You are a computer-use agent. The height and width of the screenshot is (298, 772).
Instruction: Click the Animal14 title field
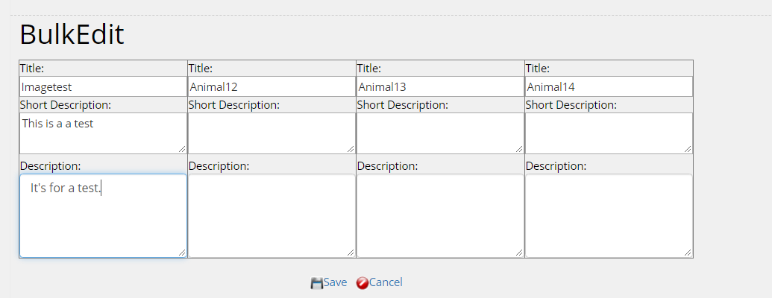609,86
